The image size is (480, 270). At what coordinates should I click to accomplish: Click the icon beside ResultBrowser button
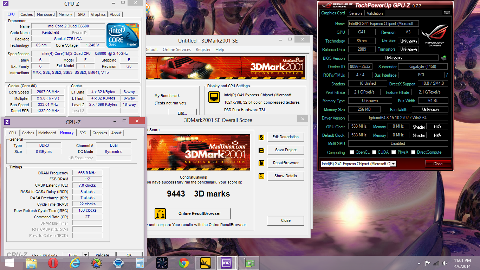click(261, 163)
